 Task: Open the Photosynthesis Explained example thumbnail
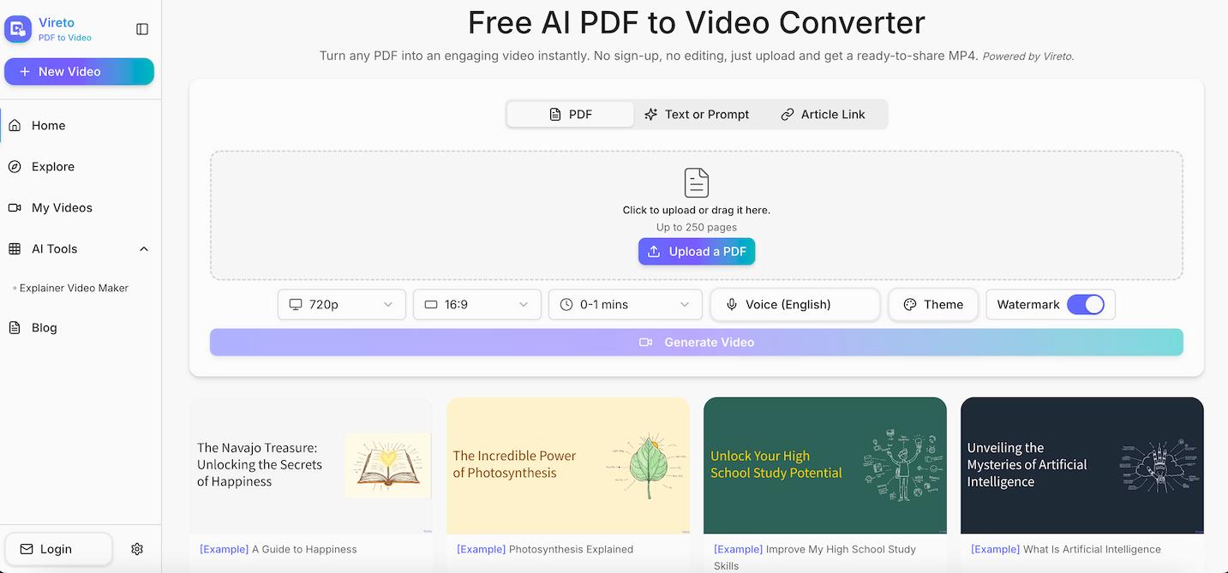(x=567, y=465)
